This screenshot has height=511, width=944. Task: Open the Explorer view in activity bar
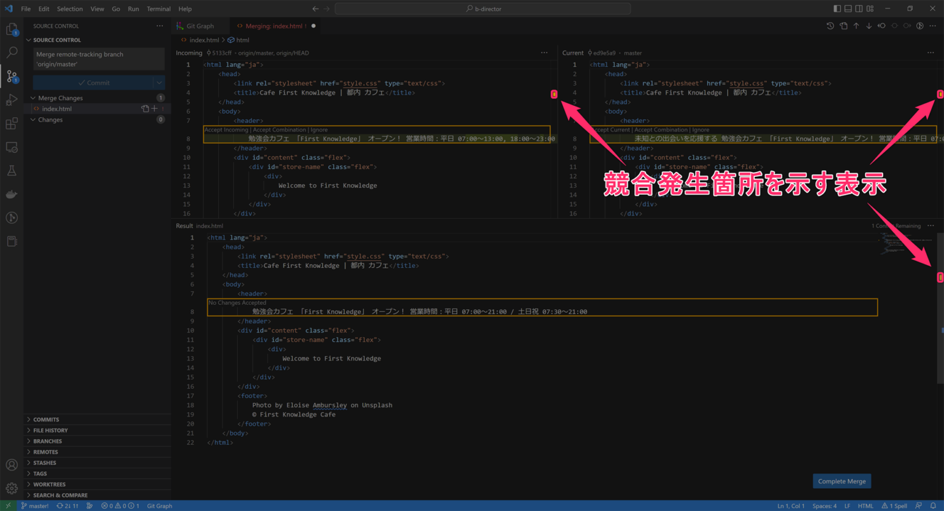(12, 29)
